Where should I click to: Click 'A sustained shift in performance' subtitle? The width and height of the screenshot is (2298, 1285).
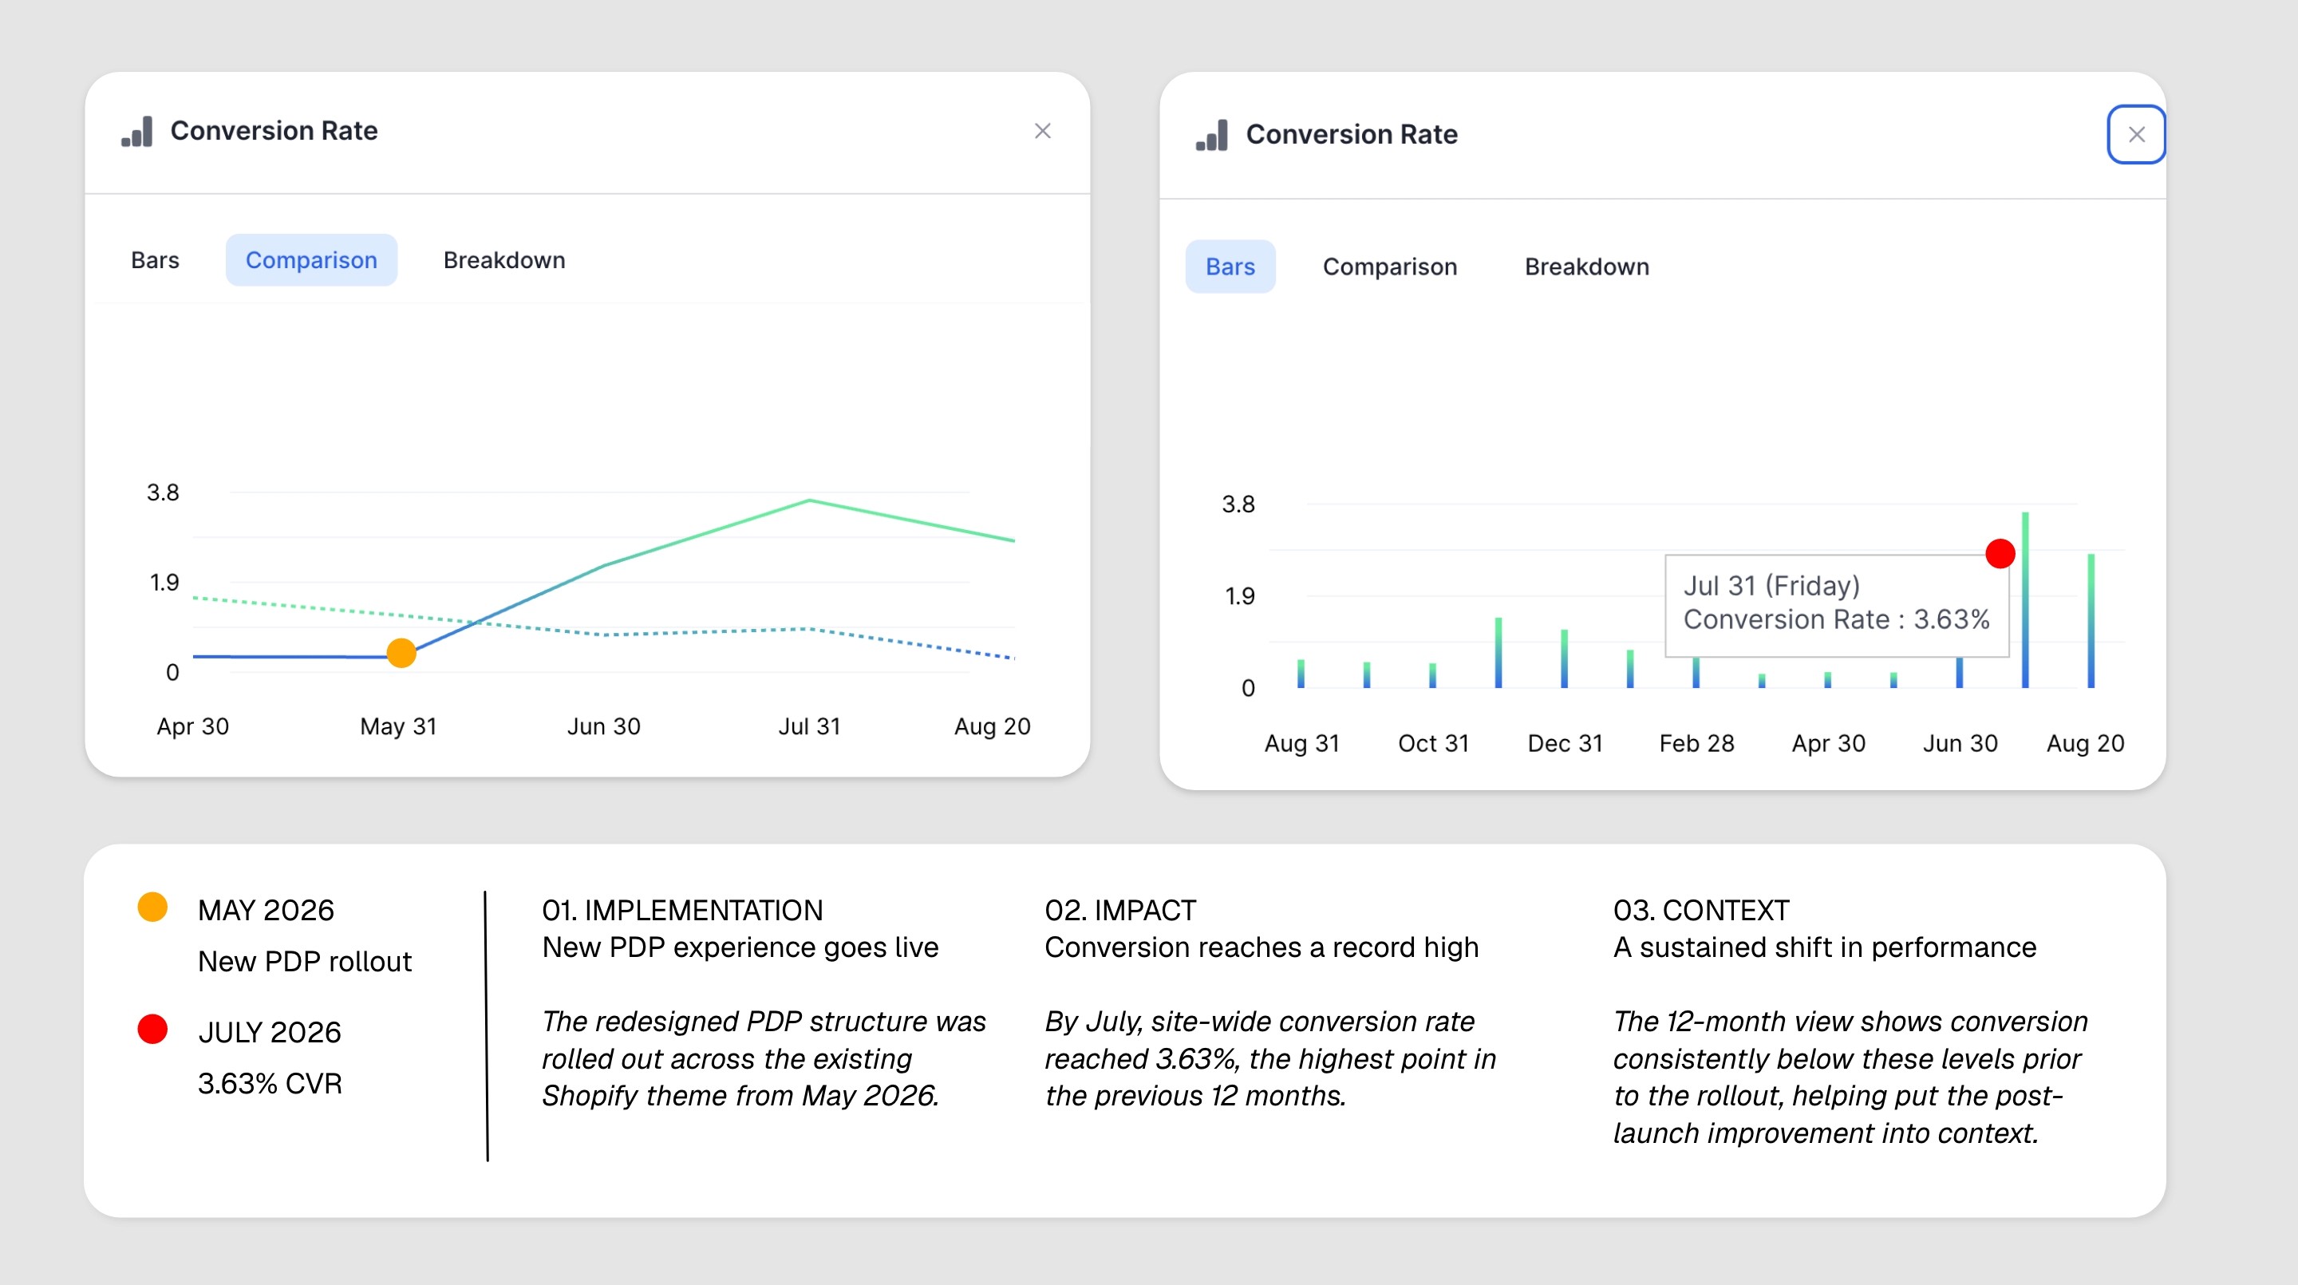pyautogui.click(x=1825, y=947)
